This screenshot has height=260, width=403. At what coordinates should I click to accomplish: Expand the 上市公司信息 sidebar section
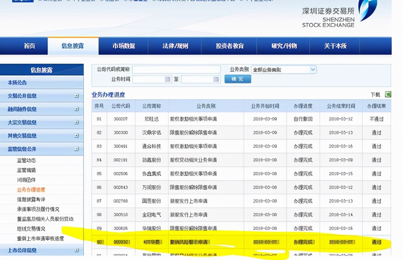pyautogui.click(x=76, y=250)
